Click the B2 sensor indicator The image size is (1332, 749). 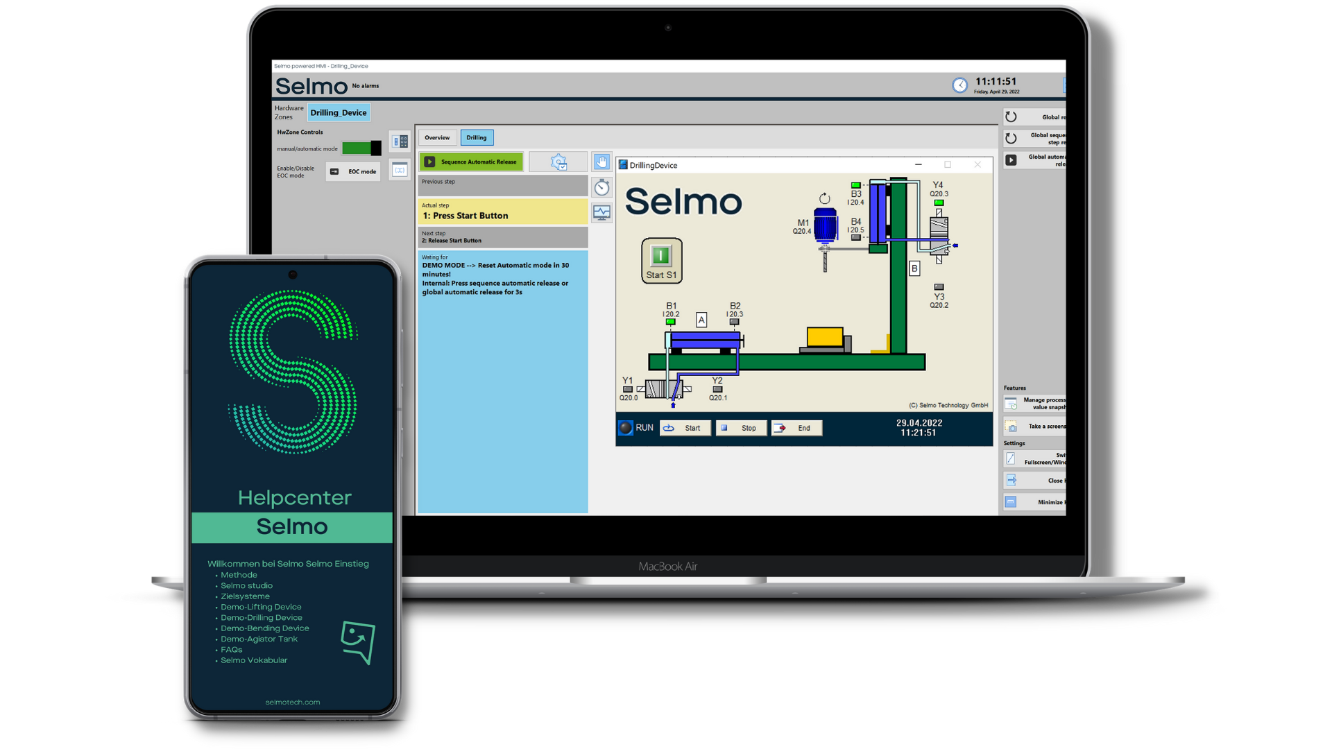[x=734, y=322]
